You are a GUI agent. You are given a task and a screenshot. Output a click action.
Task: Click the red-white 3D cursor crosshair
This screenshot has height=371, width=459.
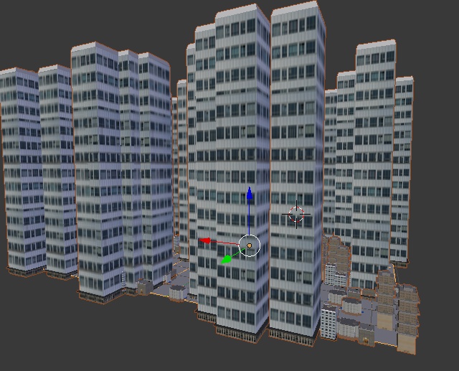(x=296, y=215)
